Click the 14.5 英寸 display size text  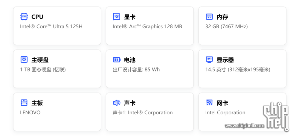pyautogui.click(x=238, y=70)
